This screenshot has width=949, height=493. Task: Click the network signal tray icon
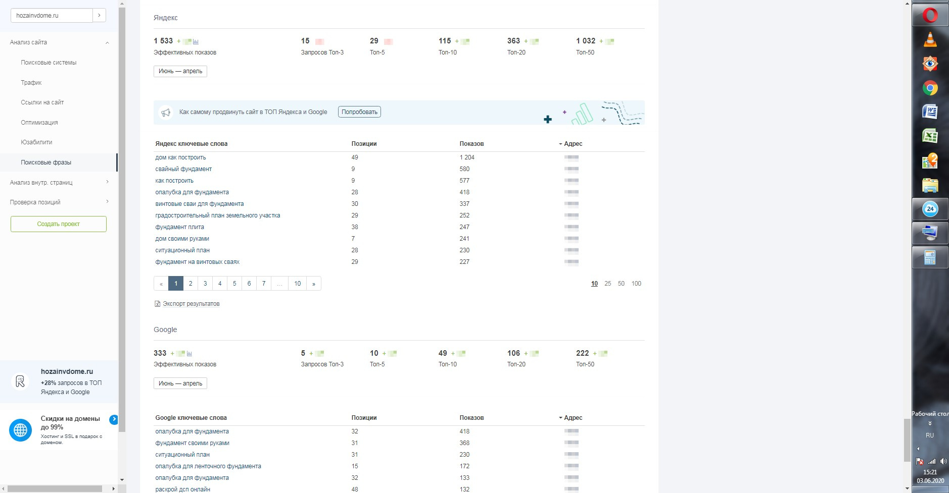tap(931, 461)
